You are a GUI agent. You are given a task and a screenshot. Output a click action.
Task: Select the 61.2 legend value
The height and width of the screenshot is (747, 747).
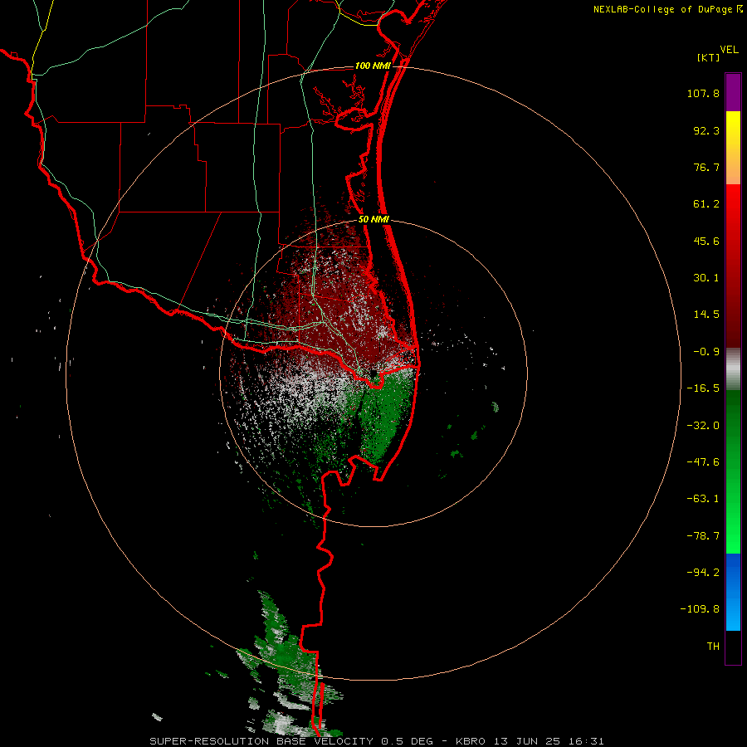(x=706, y=204)
